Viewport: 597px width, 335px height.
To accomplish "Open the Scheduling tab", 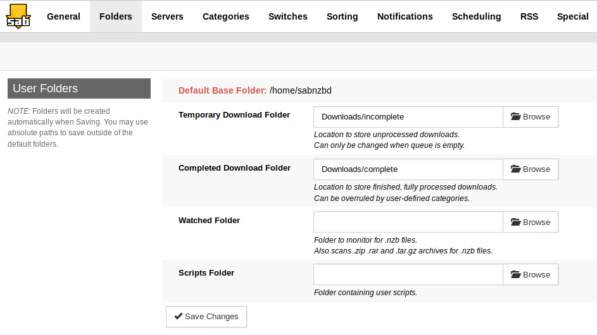I will click(x=476, y=16).
